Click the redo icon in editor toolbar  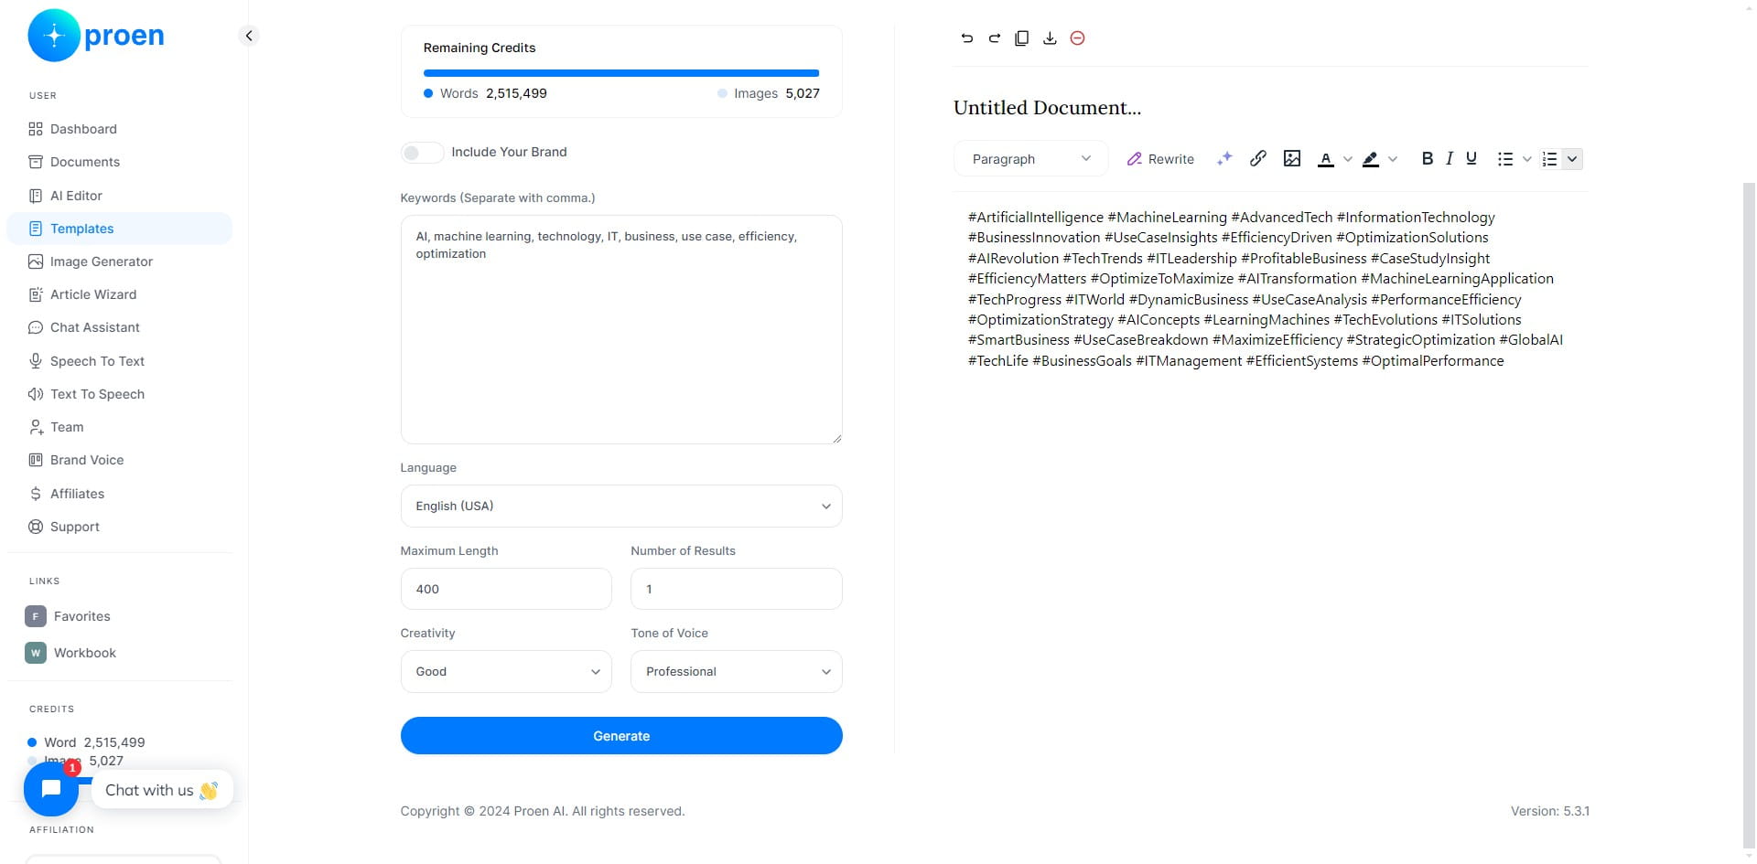pos(994,38)
